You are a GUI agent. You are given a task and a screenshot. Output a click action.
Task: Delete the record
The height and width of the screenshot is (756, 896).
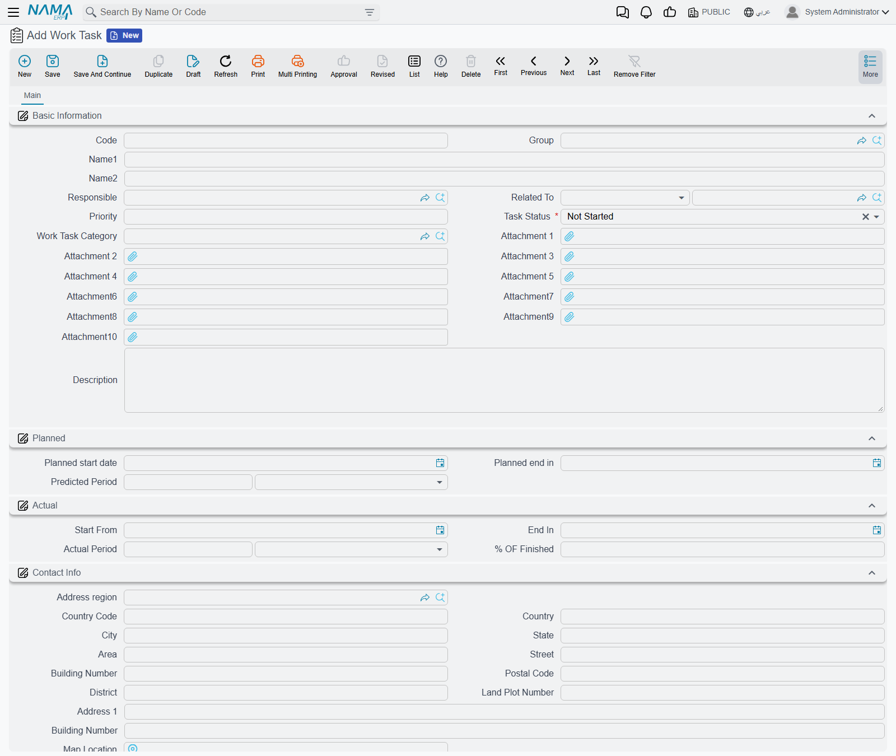[471, 66]
